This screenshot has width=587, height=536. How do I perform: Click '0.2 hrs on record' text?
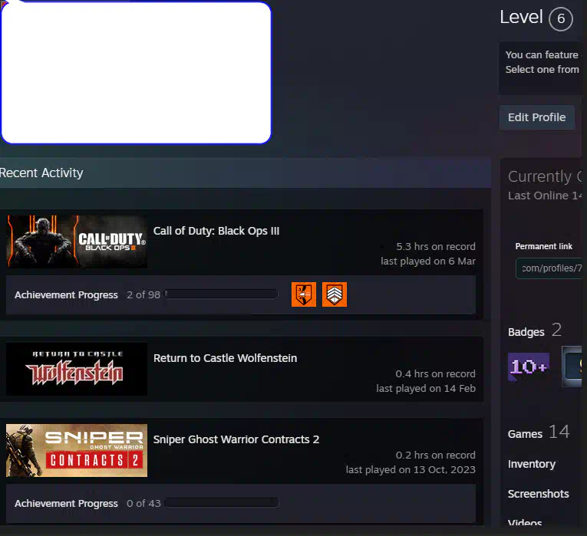(x=436, y=455)
